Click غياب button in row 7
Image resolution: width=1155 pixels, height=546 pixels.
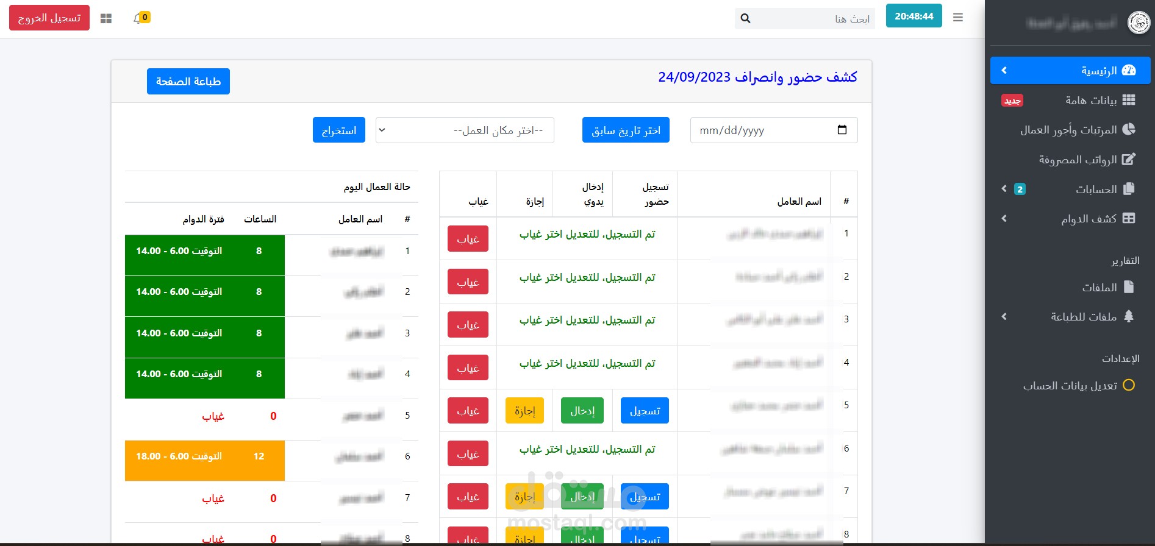click(x=468, y=497)
